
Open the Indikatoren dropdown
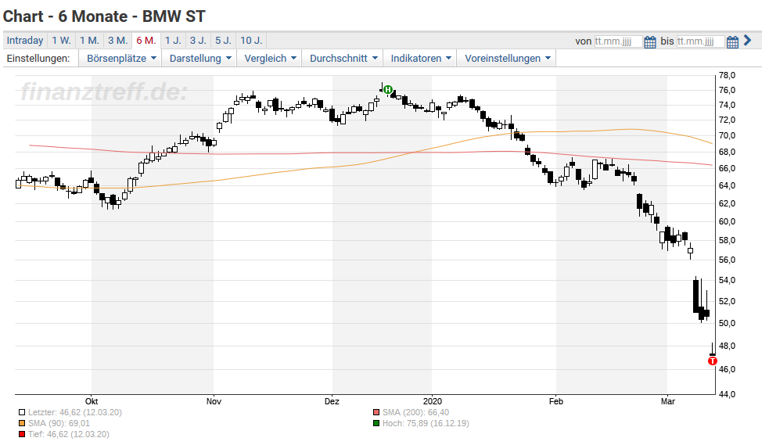click(420, 59)
